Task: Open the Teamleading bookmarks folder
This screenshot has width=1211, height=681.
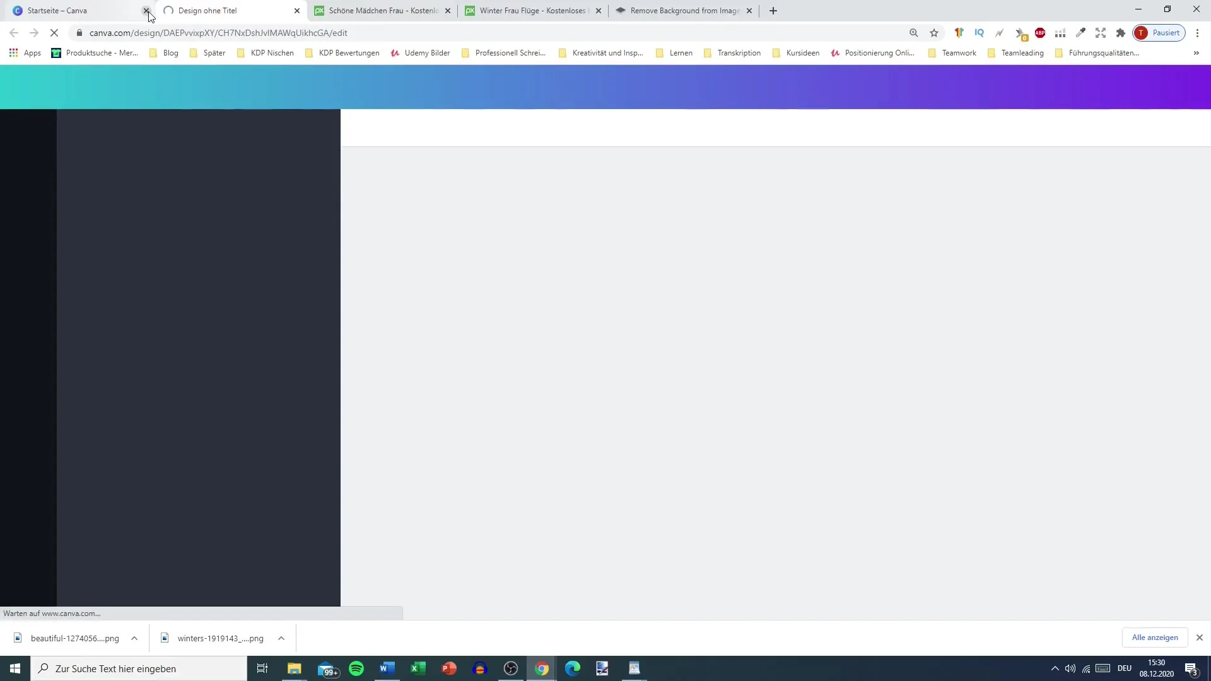Action: coord(1015,53)
